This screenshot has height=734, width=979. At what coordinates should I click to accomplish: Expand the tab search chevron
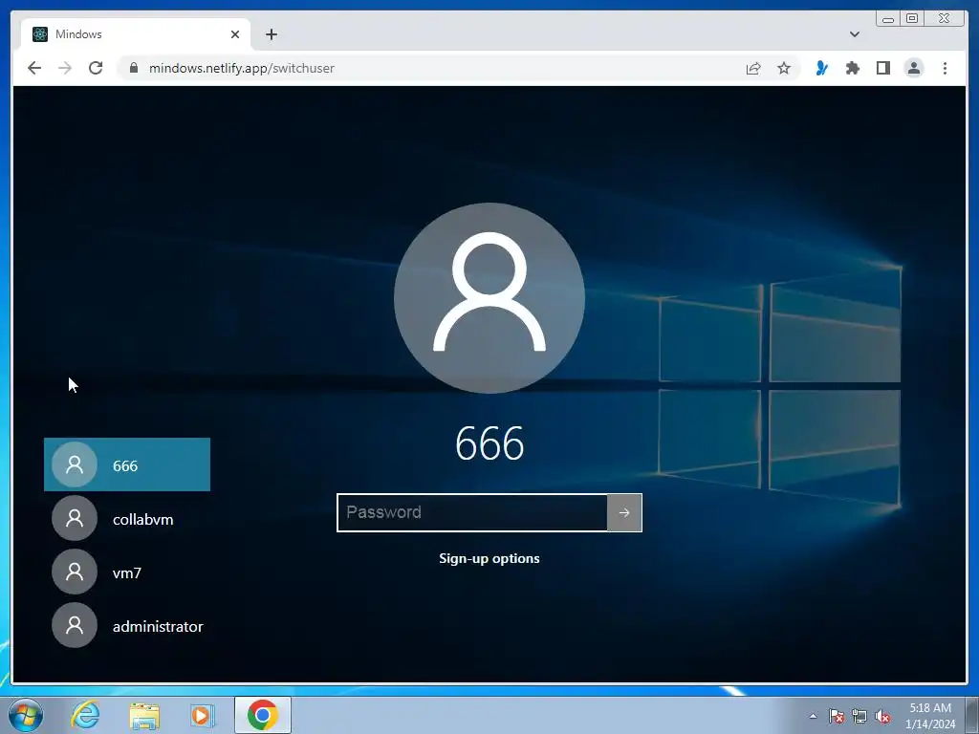[x=855, y=34]
